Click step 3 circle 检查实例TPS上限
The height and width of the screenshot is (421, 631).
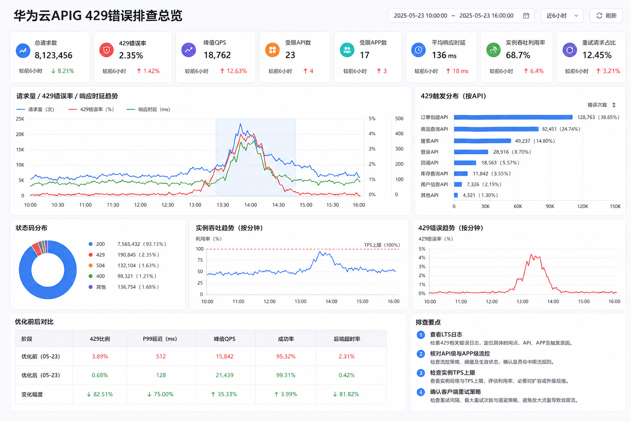coord(421,373)
